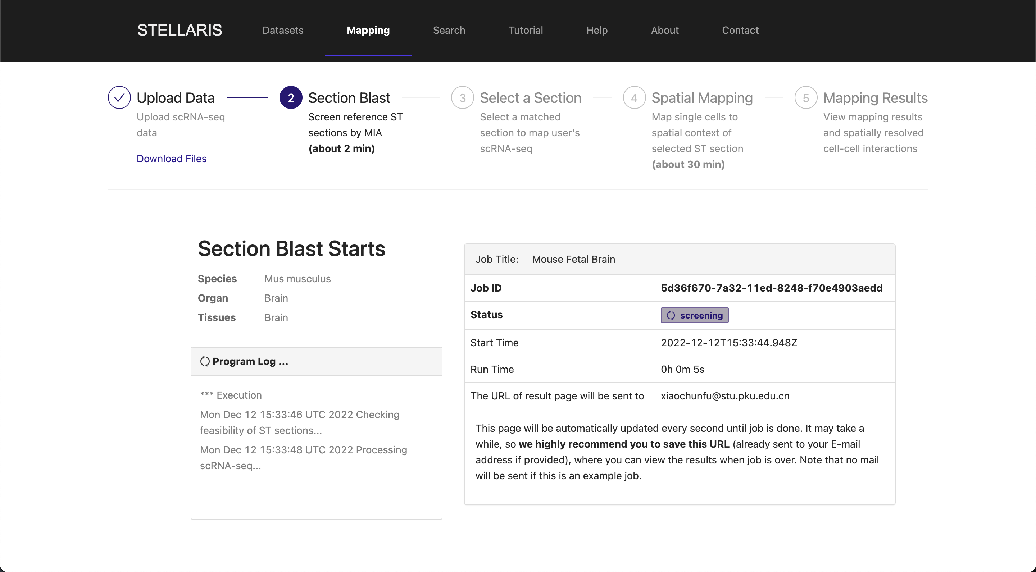Click the Upload Data checkmark step icon
The height and width of the screenshot is (572, 1036).
(119, 98)
